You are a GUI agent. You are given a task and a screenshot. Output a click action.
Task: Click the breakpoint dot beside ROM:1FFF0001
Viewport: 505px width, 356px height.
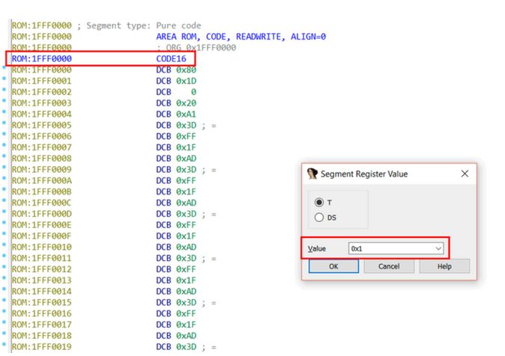pos(4,79)
